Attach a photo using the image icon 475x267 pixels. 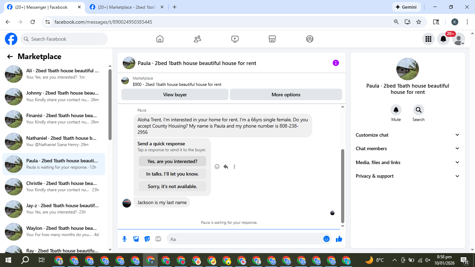pyautogui.click(x=136, y=239)
